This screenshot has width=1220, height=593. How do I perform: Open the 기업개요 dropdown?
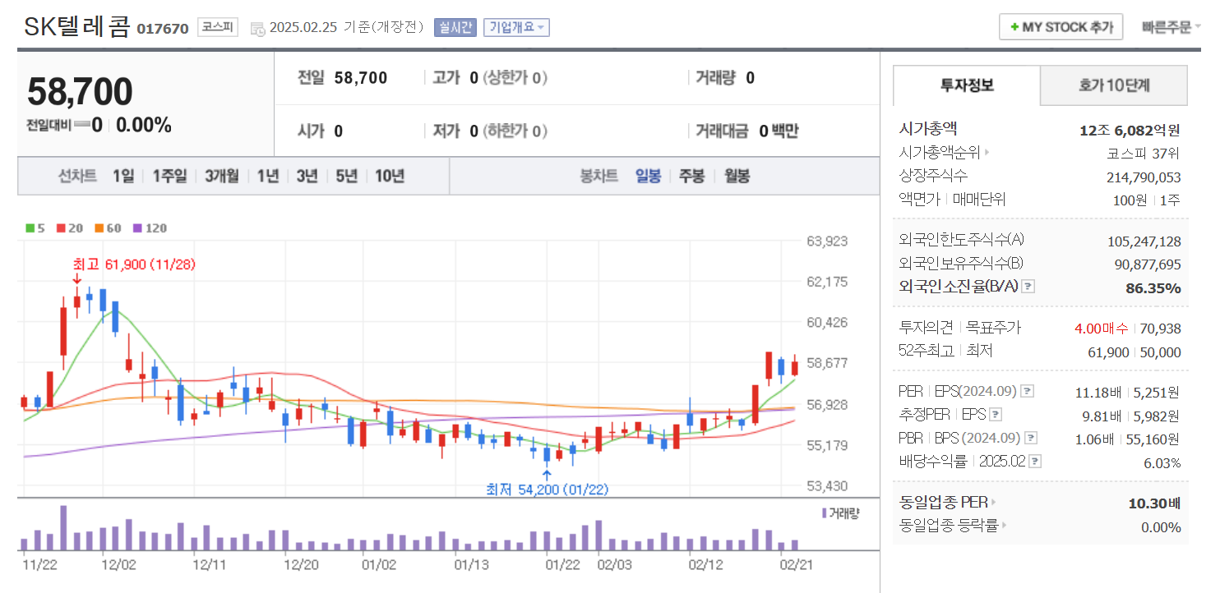point(516,27)
